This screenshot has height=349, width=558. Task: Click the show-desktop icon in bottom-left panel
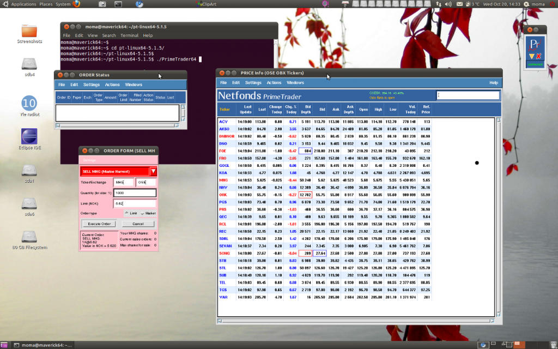tap(4, 345)
